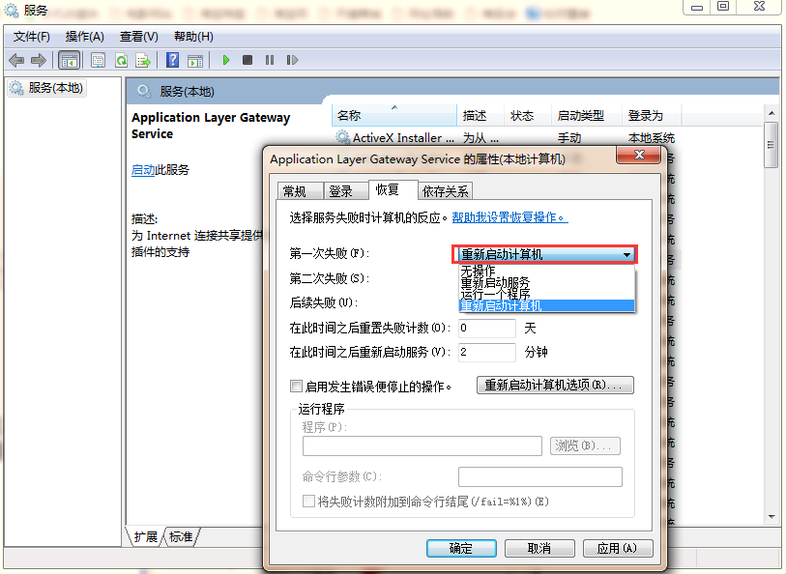Click the services list vertical scrollbar thumb
786x574 pixels.
point(771,145)
